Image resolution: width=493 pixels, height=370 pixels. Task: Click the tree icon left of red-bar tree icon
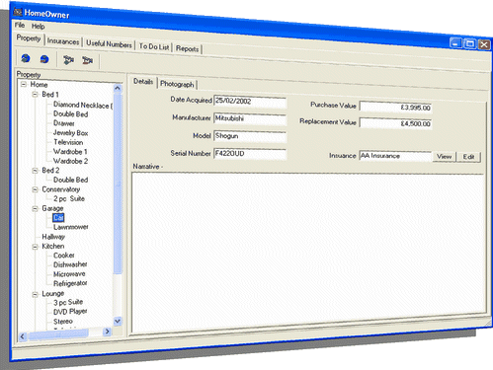68,60
